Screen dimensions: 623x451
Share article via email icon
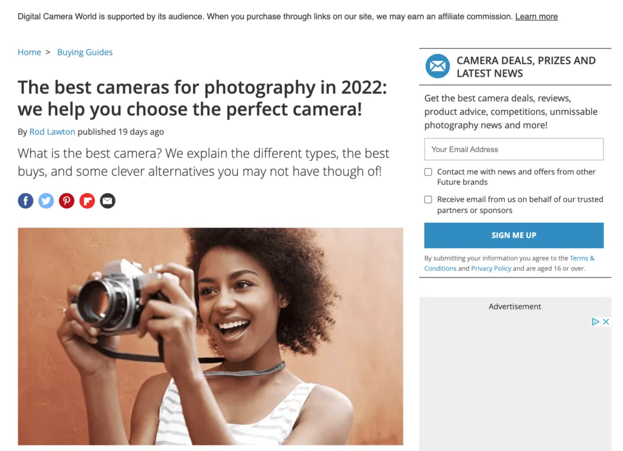pyautogui.click(x=108, y=201)
